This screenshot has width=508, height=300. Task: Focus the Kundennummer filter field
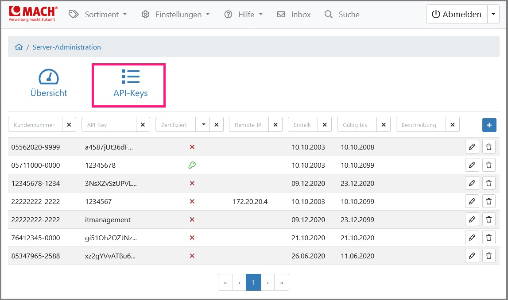point(35,125)
